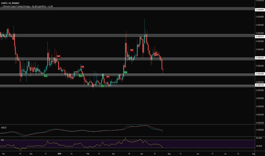The width and height of the screenshot is (265, 156).
Task: Select the 0.0004313 price level label
Action: (x=260, y=36)
